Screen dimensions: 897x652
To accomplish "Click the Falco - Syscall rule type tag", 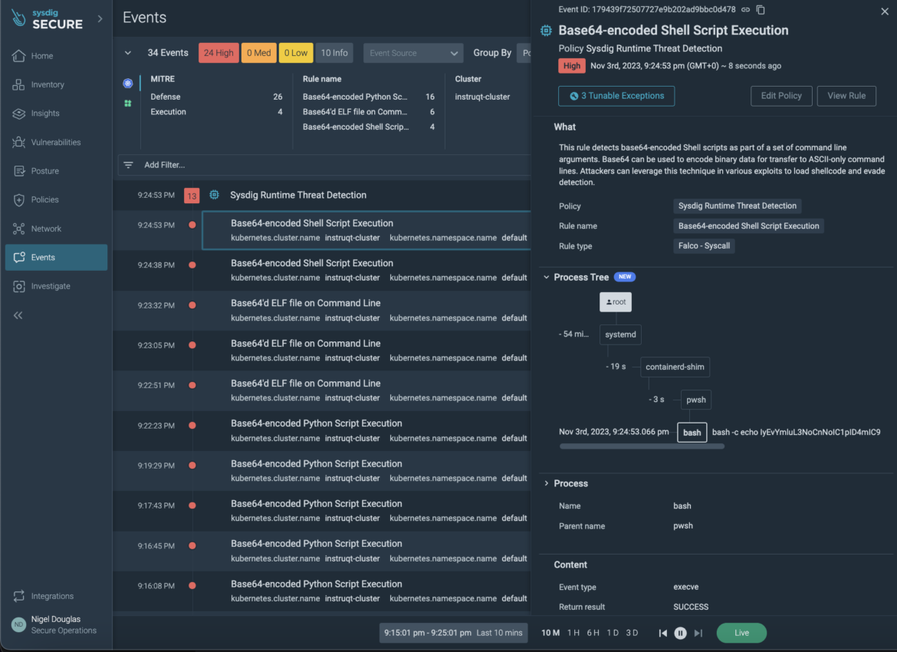I will tap(704, 245).
